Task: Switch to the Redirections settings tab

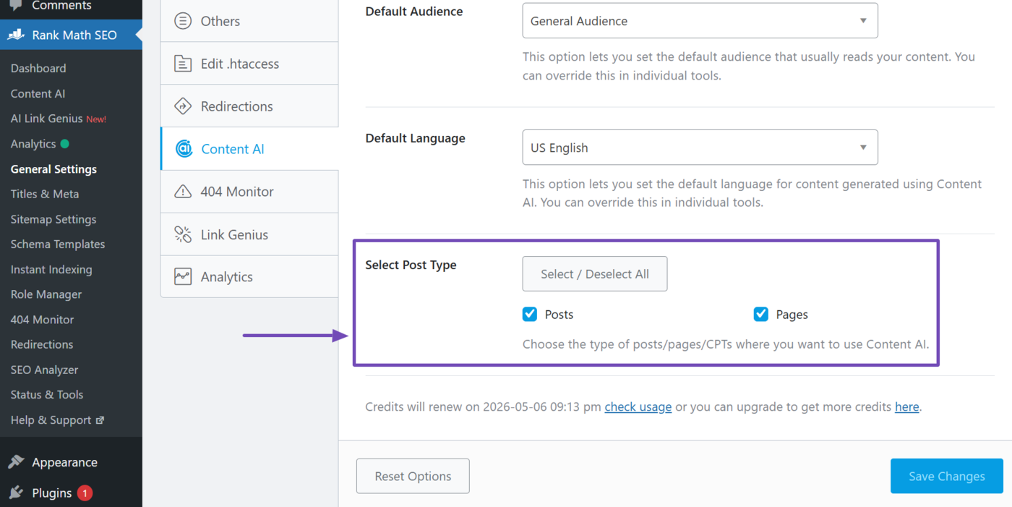Action: point(249,106)
